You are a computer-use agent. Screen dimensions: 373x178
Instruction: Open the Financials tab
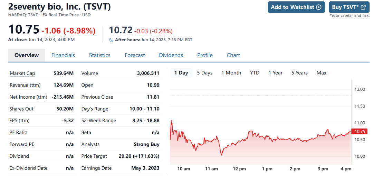pos(63,55)
